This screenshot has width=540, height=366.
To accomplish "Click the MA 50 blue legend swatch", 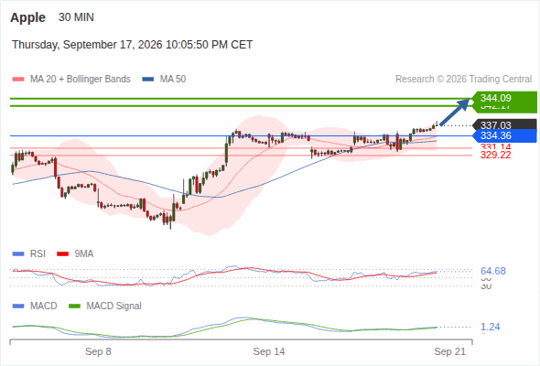I will (x=148, y=80).
